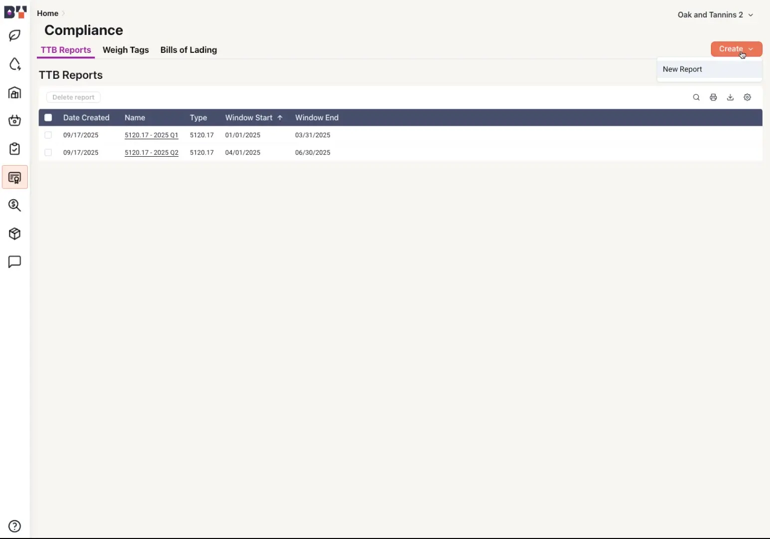This screenshot has width=770, height=539.
Task: Click Type 5120.17 cell in Q2 row
Action: tap(201, 153)
